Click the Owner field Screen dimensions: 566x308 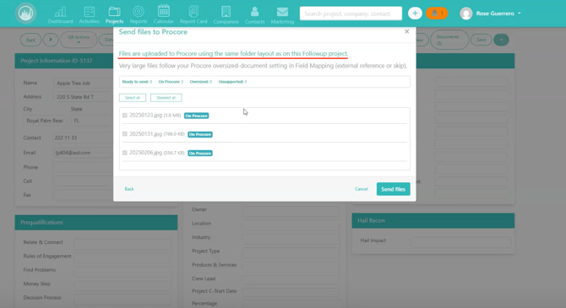(x=291, y=210)
